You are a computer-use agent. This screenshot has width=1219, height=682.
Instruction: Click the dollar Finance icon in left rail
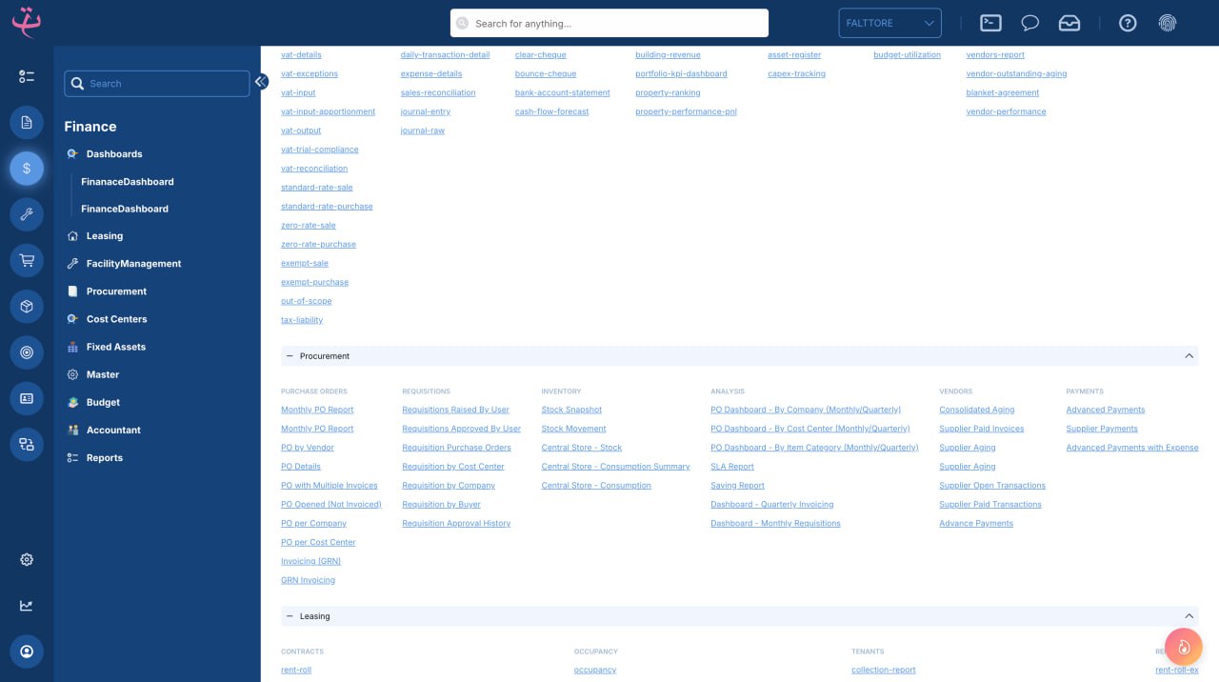27,169
